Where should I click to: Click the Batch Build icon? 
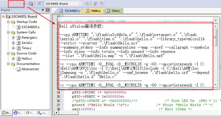(25, 4)
